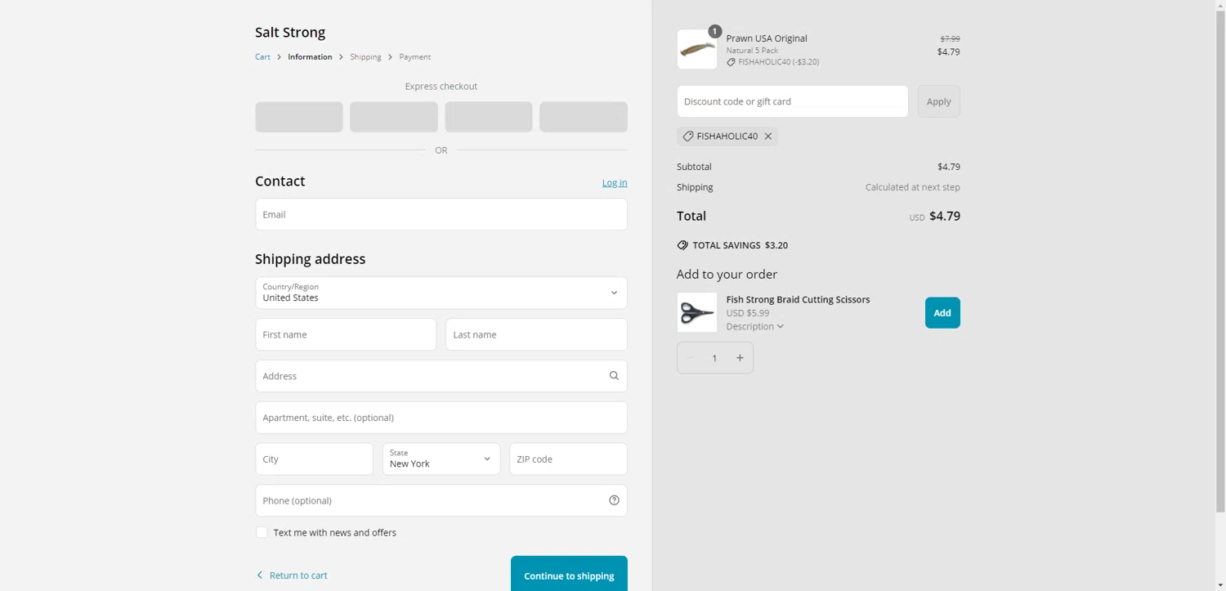The width and height of the screenshot is (1226, 591).
Task: Click the braid cutting scissors thumbnail
Action: (697, 312)
